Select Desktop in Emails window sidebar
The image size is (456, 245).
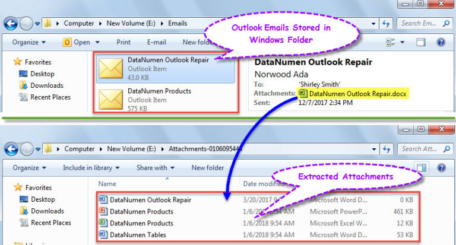[37, 74]
